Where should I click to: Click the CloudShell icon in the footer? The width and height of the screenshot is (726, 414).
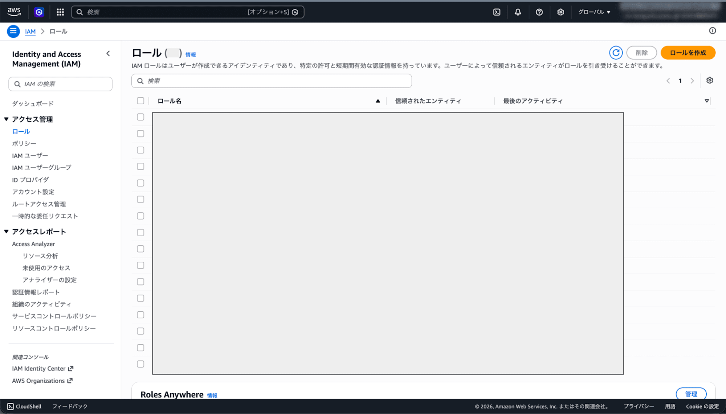[11, 406]
